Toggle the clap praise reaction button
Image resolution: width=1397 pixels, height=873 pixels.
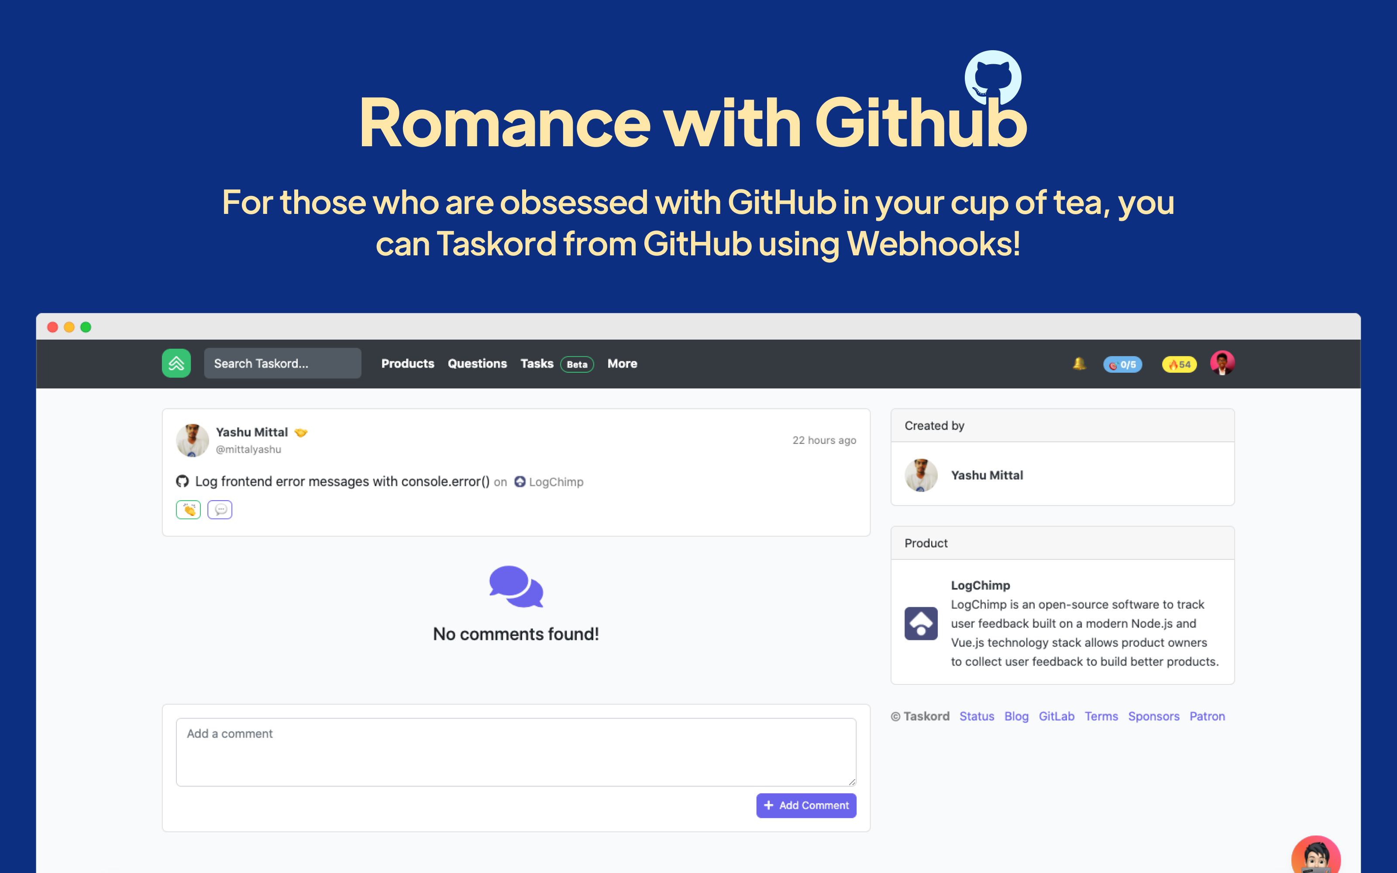[x=188, y=509]
